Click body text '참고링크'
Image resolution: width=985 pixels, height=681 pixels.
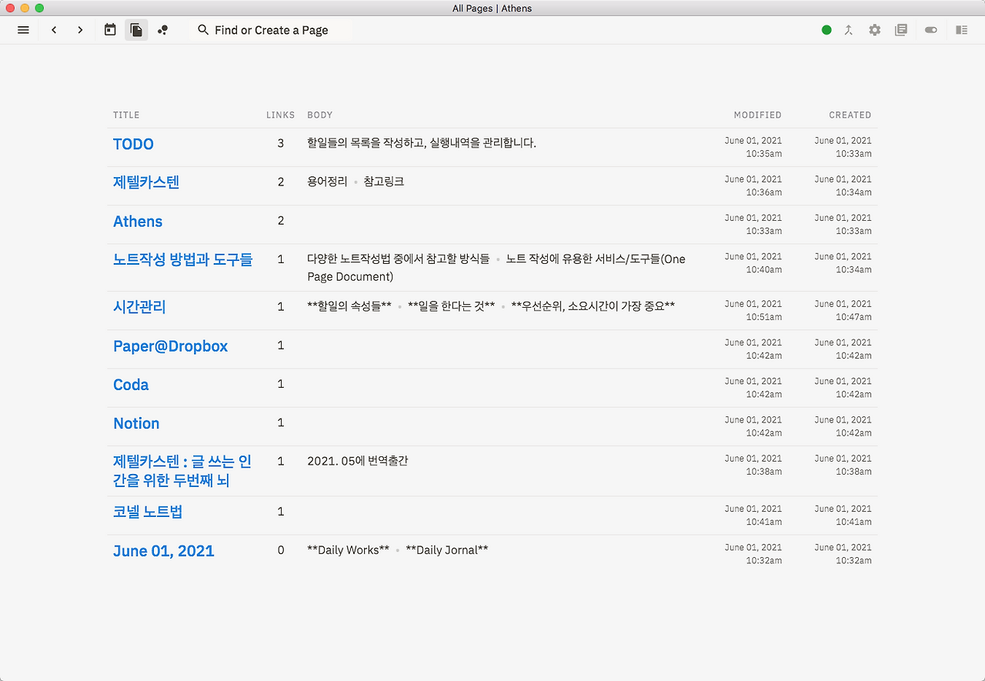[384, 182]
